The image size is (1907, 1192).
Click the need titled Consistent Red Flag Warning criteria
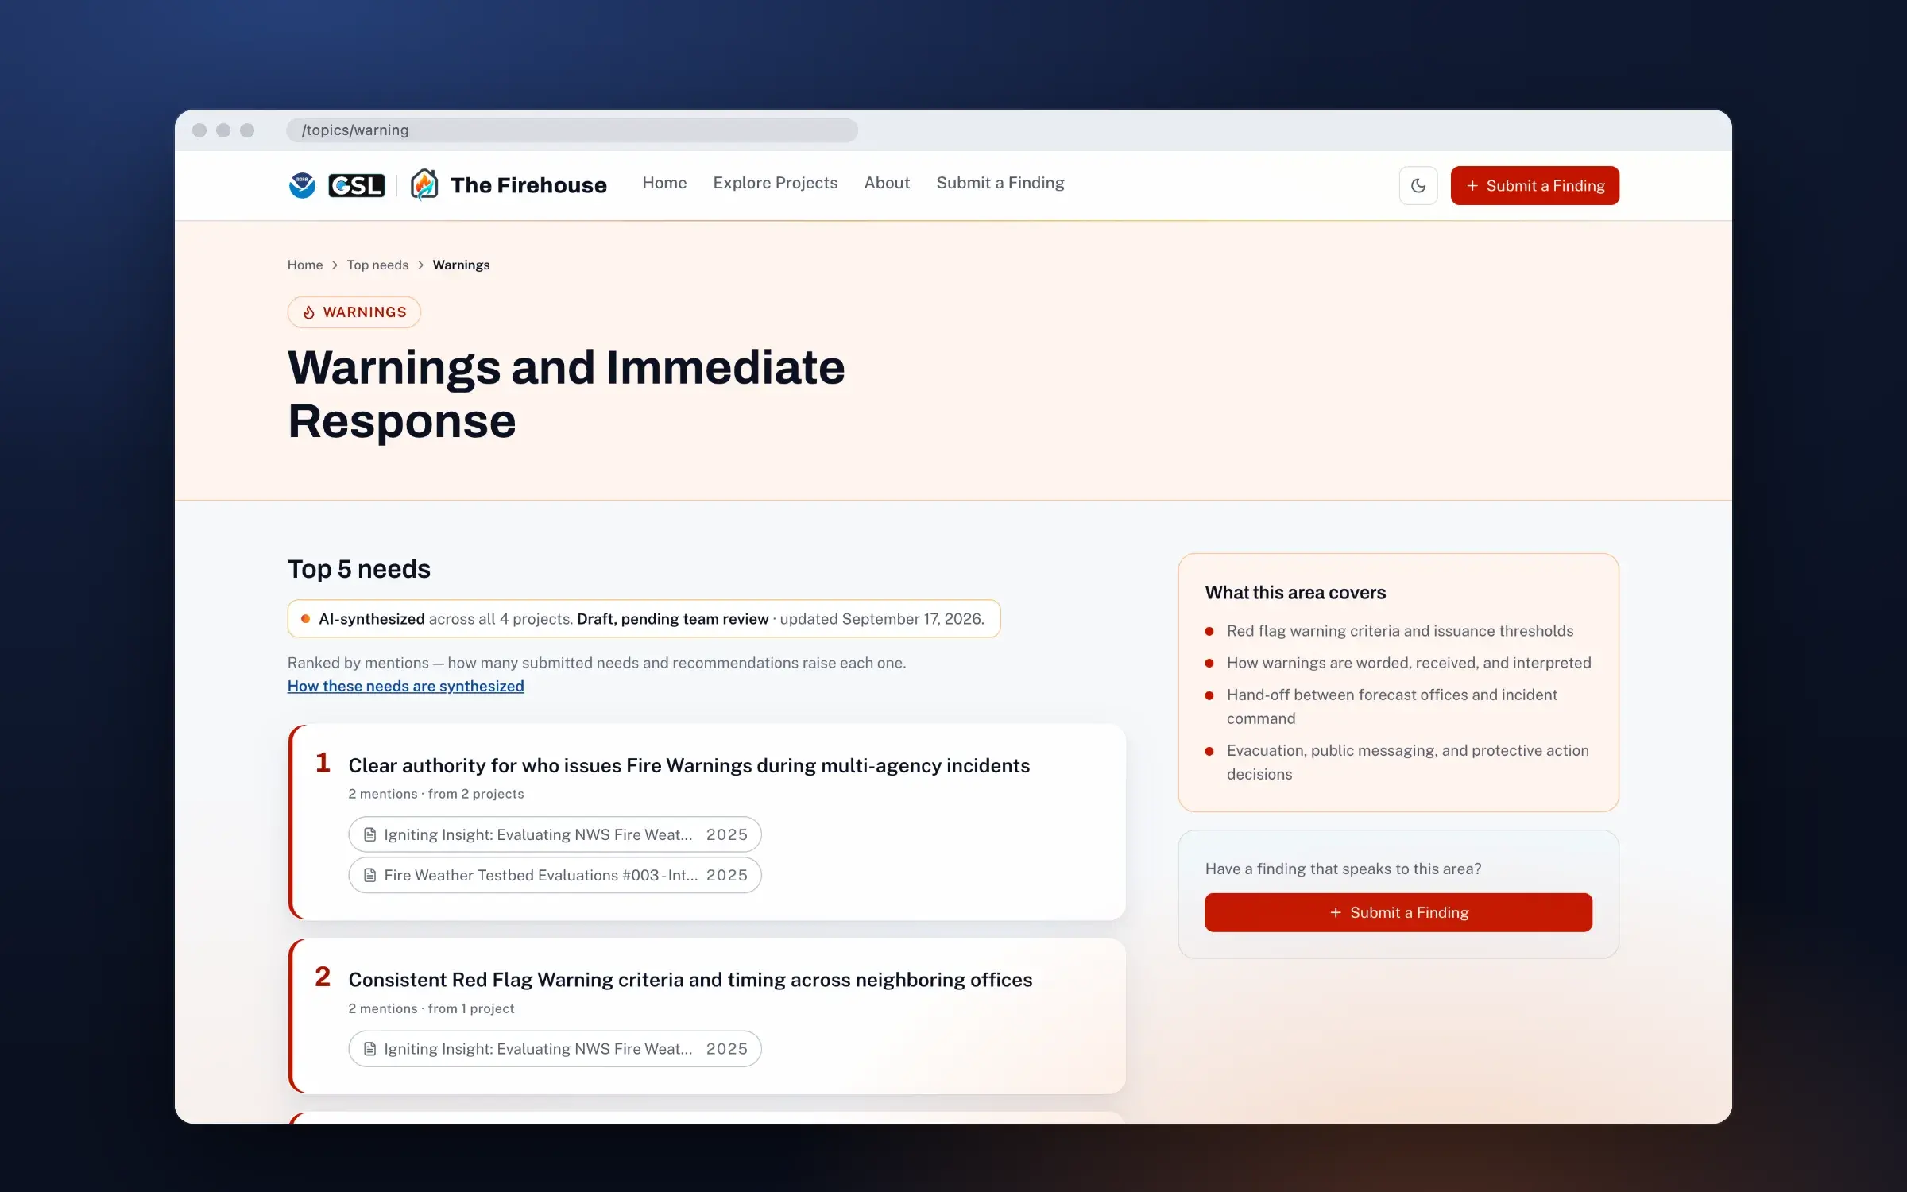(690, 980)
